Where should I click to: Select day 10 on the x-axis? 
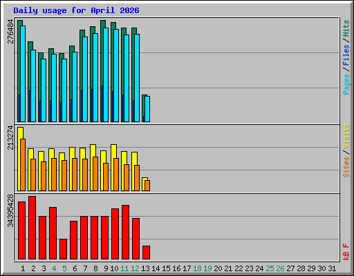(x=114, y=268)
